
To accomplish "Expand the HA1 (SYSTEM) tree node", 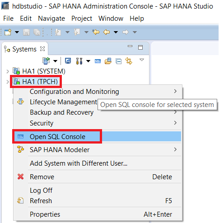I will tap(8, 71).
